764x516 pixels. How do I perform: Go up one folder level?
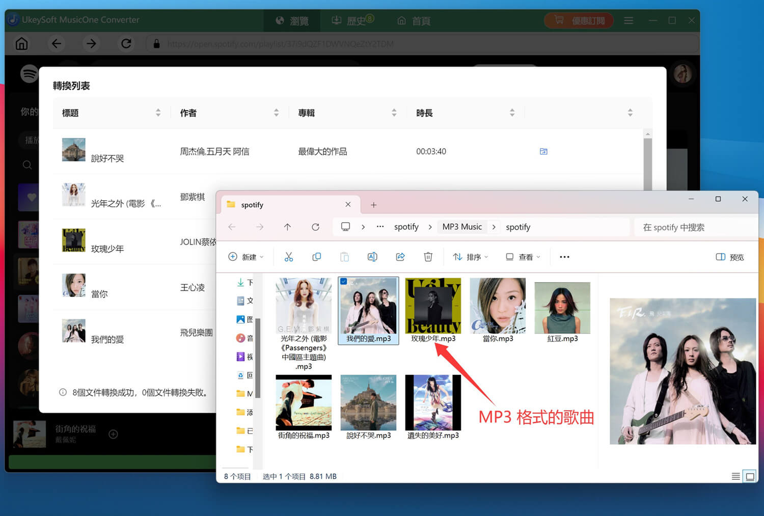[287, 227]
